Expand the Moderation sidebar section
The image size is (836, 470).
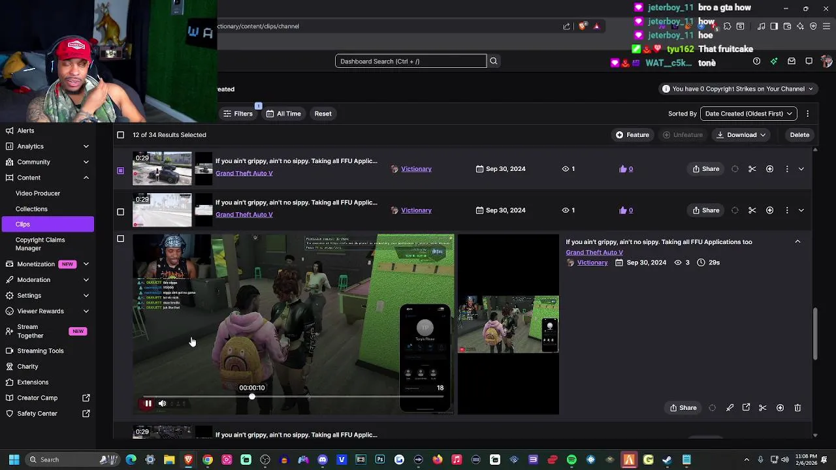[x=86, y=280]
